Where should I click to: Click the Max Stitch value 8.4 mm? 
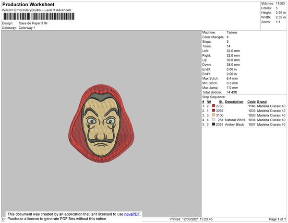(232, 78)
